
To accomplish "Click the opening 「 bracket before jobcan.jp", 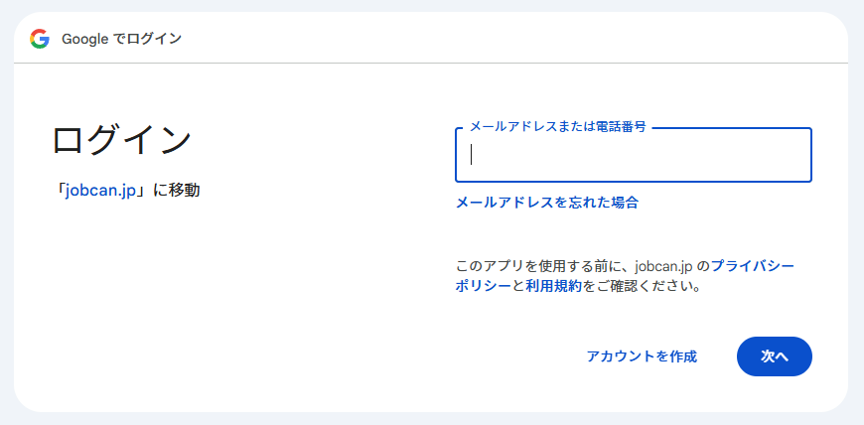I will tap(60, 191).
